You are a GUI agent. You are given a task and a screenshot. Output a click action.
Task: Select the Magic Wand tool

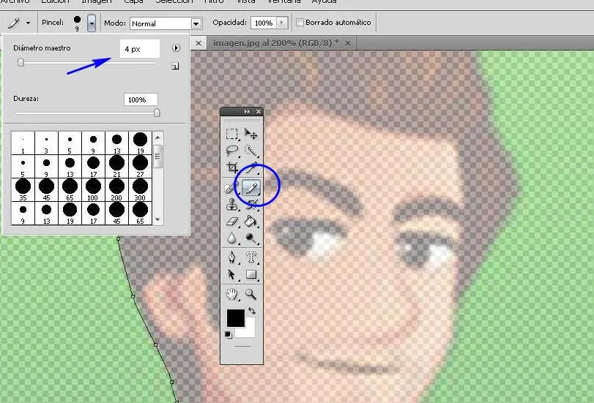tap(250, 151)
